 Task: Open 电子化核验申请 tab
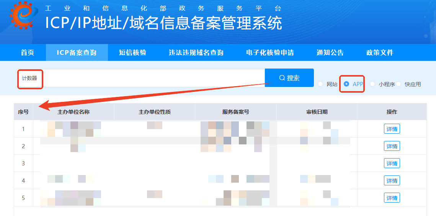click(270, 52)
